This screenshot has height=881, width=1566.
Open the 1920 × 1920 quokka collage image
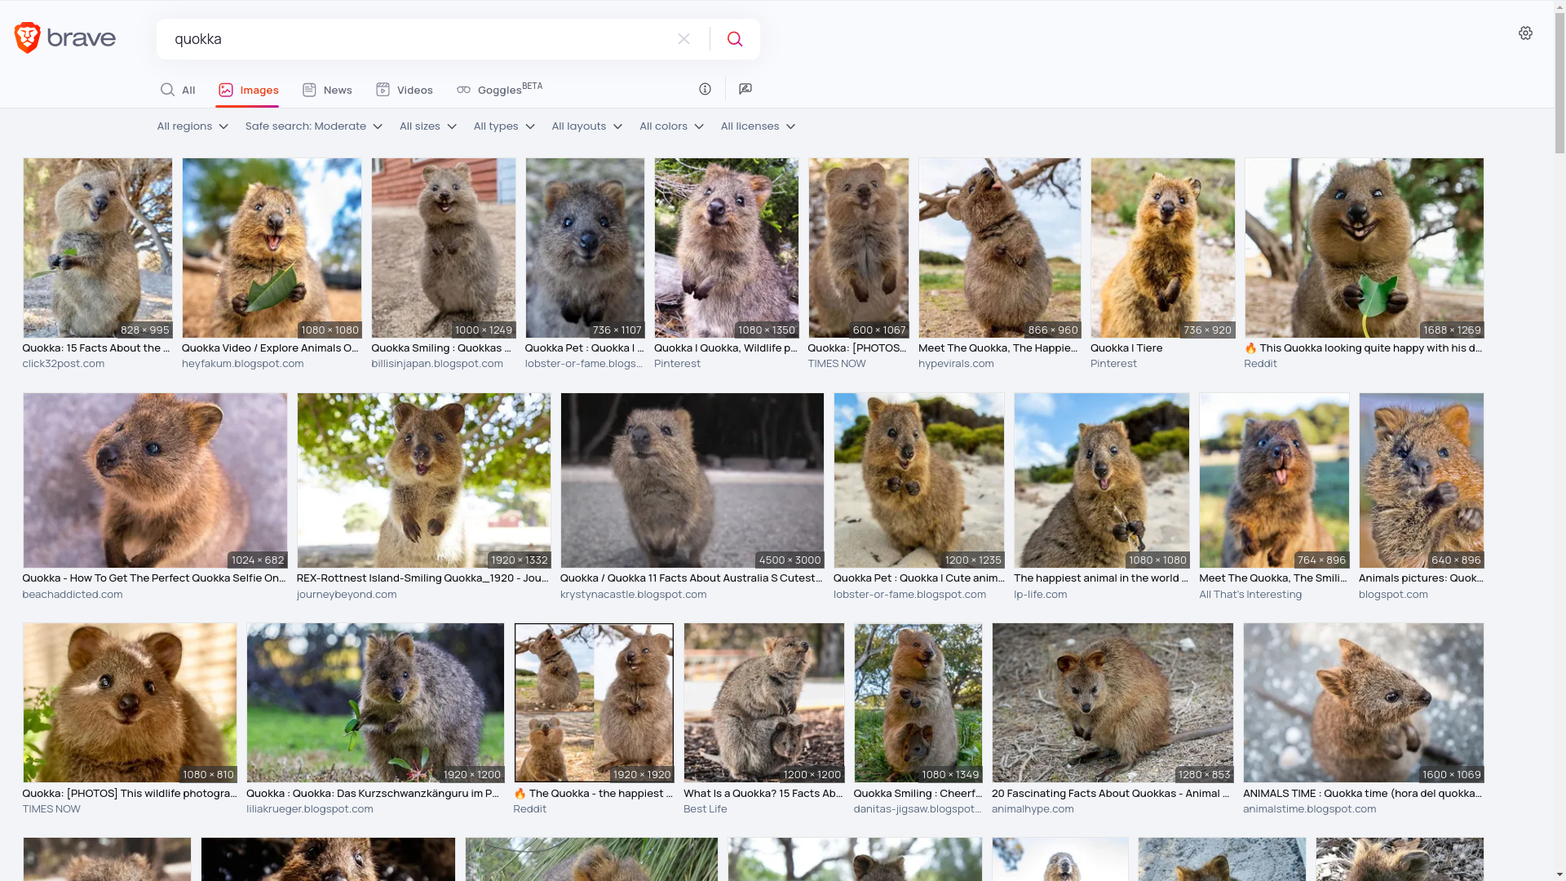pos(594,703)
